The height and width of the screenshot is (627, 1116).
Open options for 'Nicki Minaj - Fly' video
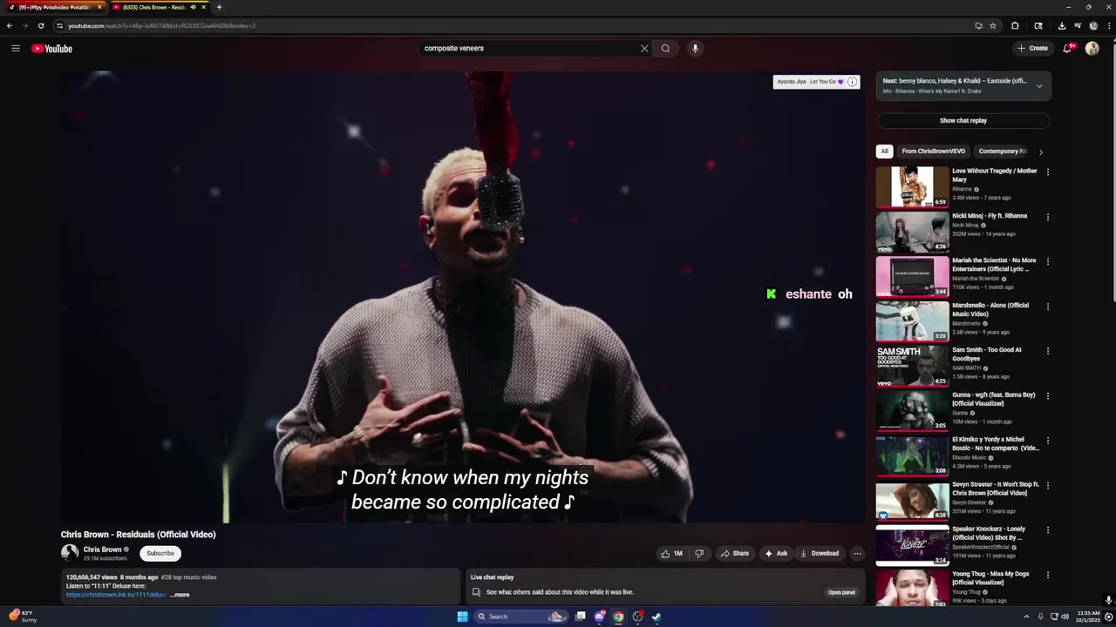point(1048,217)
